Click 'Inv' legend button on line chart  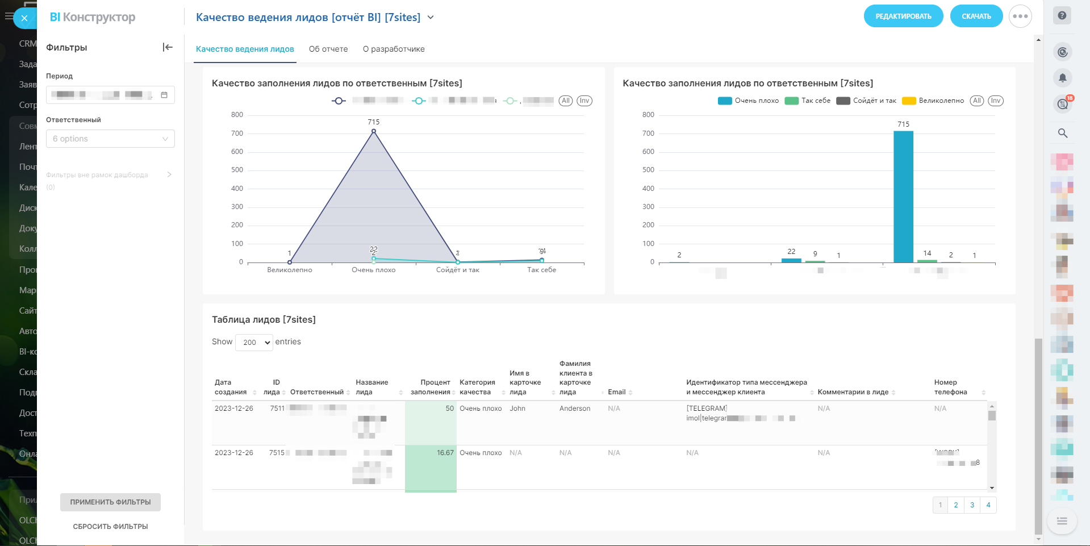pos(584,101)
